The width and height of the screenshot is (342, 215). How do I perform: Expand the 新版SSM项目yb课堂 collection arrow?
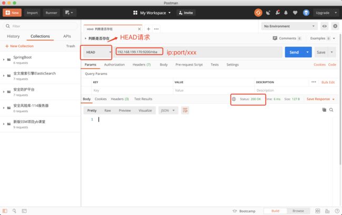[x=4, y=124]
